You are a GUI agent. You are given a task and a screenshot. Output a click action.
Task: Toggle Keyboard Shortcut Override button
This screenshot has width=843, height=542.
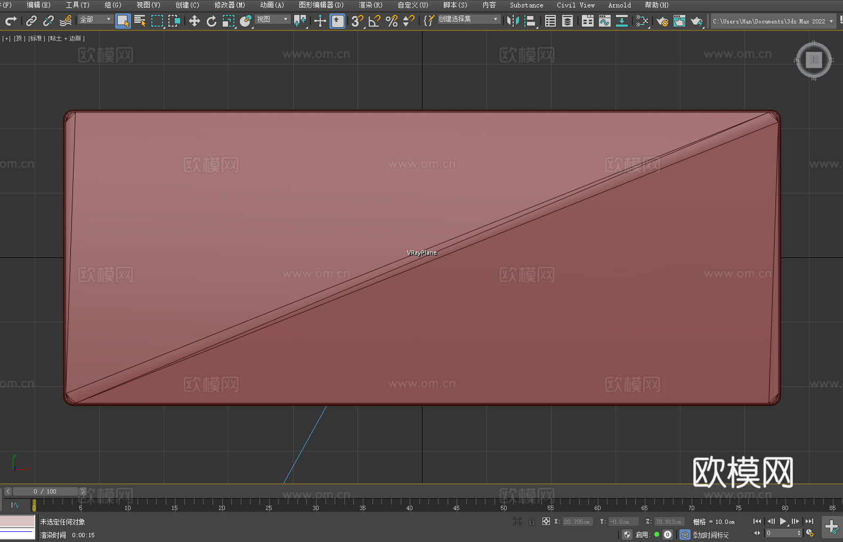[x=337, y=21]
